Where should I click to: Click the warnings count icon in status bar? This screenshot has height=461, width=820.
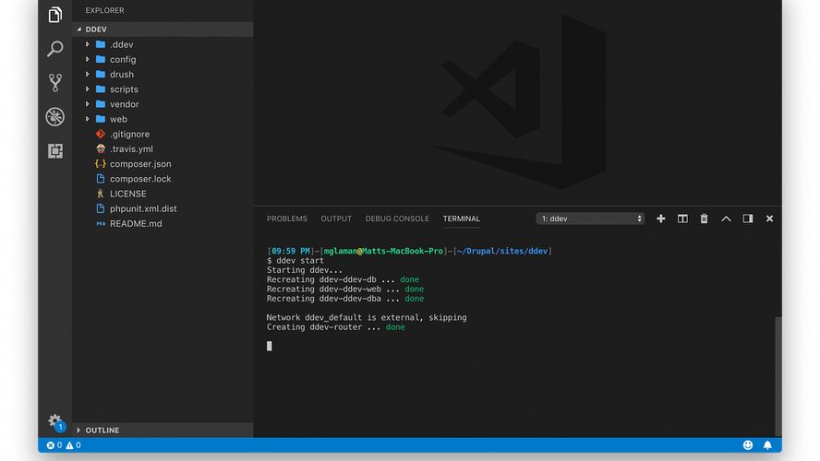(x=69, y=445)
